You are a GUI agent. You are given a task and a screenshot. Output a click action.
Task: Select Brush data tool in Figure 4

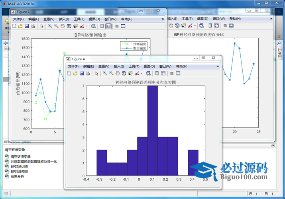coord(137,73)
